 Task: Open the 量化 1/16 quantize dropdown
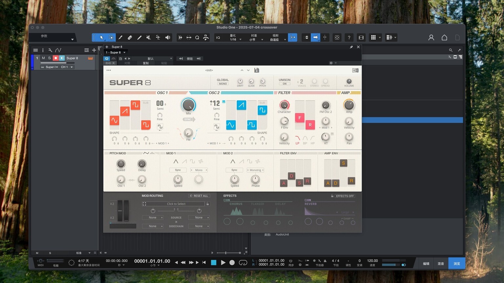pyautogui.click(x=235, y=38)
